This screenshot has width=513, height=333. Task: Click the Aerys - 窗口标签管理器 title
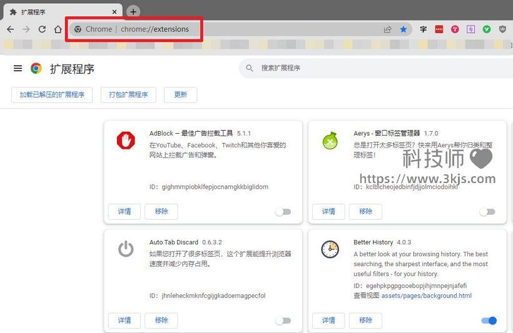coord(387,133)
